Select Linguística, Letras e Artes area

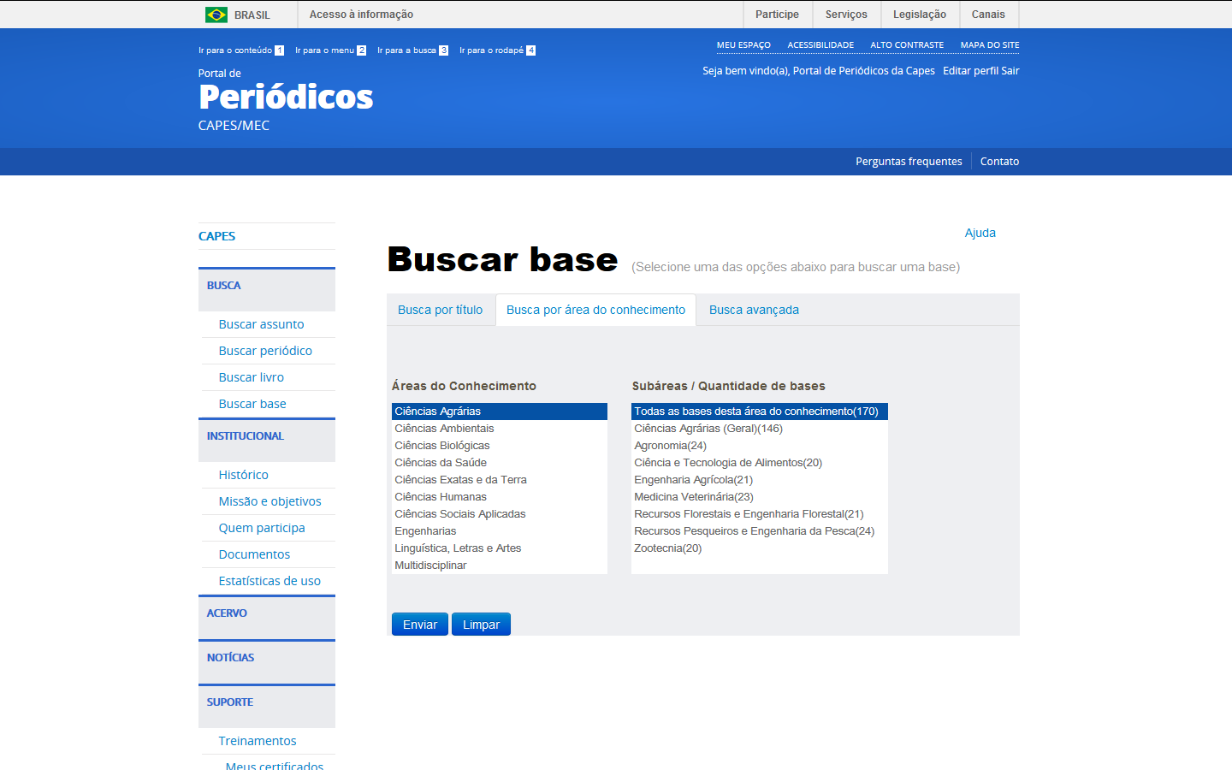500,548
